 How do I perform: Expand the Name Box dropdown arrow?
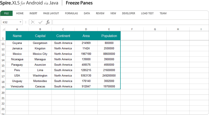[20, 22]
